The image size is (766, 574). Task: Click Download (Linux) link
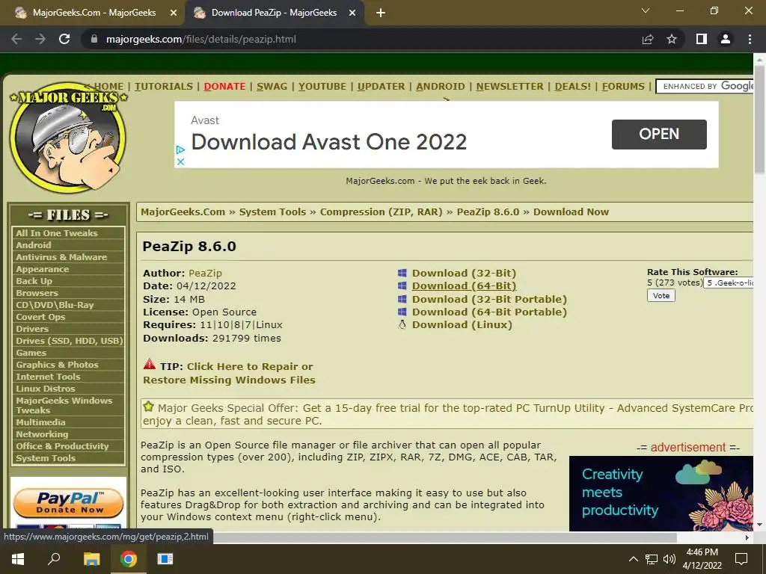click(x=462, y=324)
